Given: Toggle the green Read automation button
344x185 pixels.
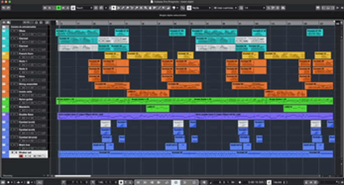Looking at the screenshot, I should tap(59, 8).
